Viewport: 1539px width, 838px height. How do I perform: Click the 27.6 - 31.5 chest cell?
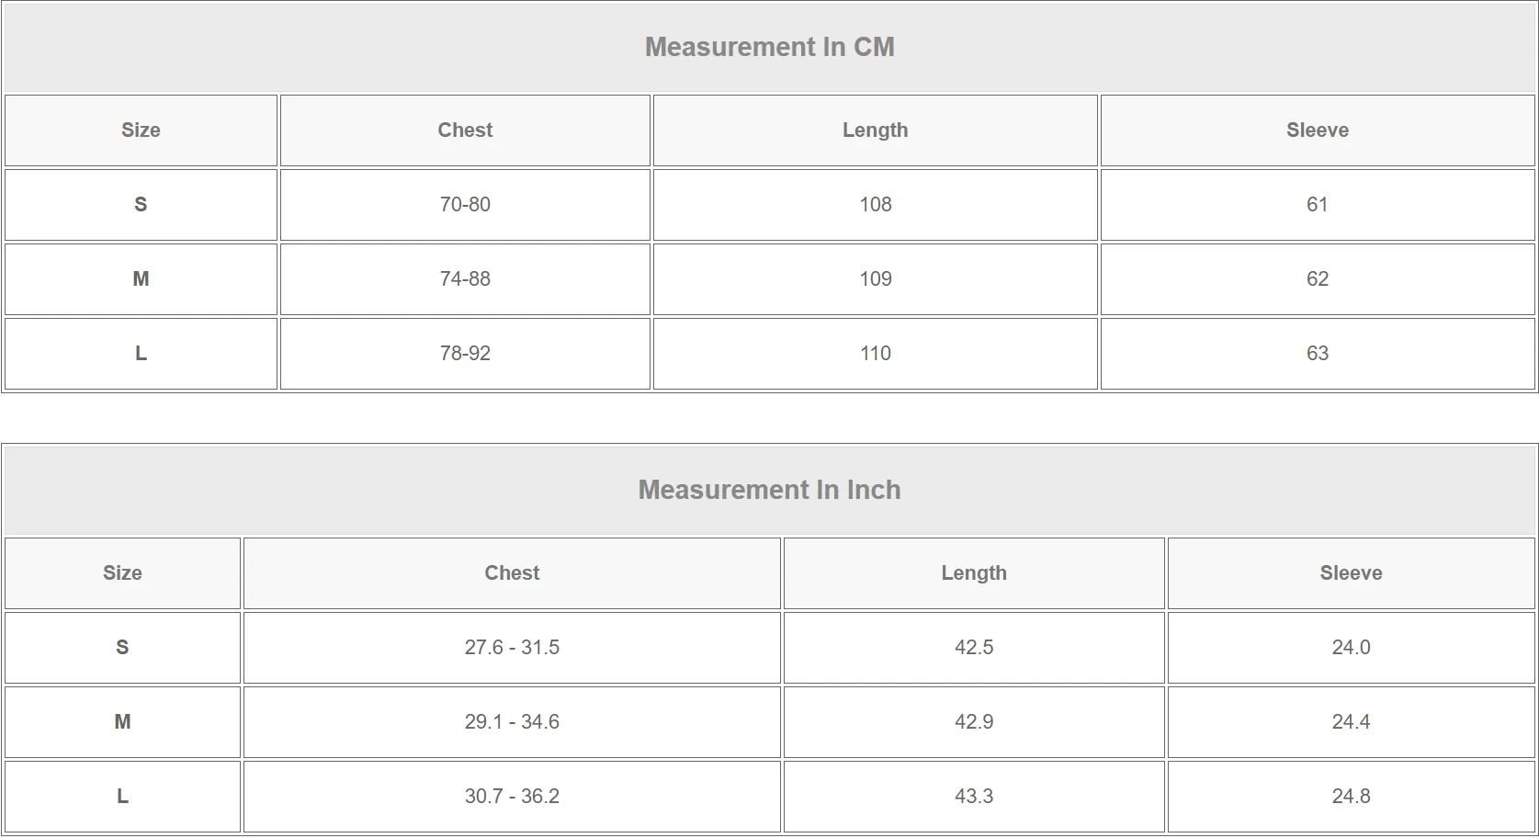click(512, 648)
